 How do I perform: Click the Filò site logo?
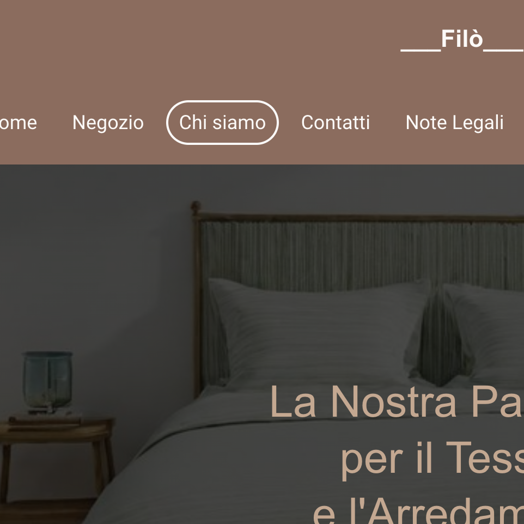pyautogui.click(x=462, y=40)
